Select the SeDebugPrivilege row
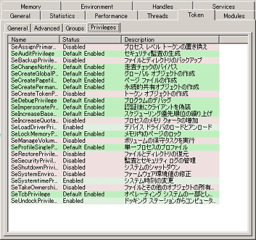256x240 pixels. [x=115, y=100]
